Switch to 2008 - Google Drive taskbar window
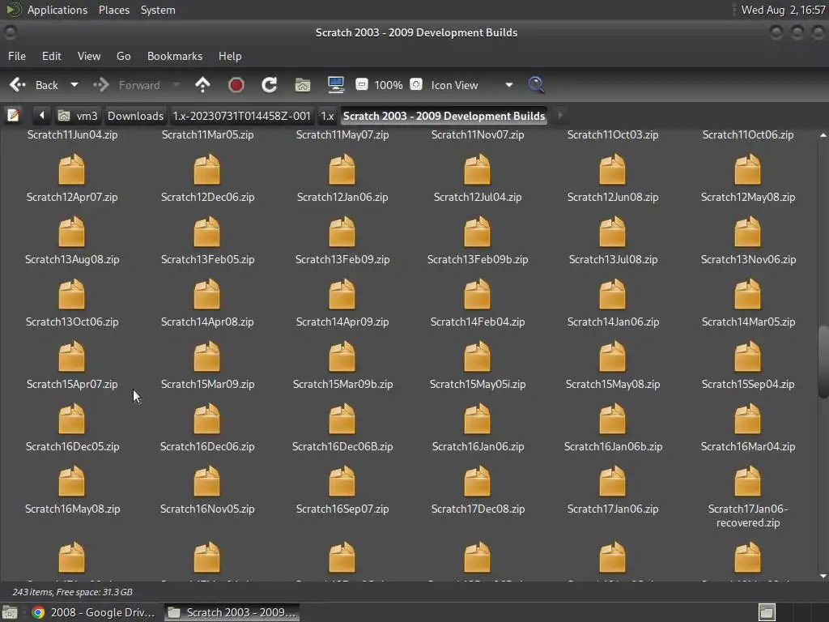The height and width of the screenshot is (622, 829). [94, 612]
